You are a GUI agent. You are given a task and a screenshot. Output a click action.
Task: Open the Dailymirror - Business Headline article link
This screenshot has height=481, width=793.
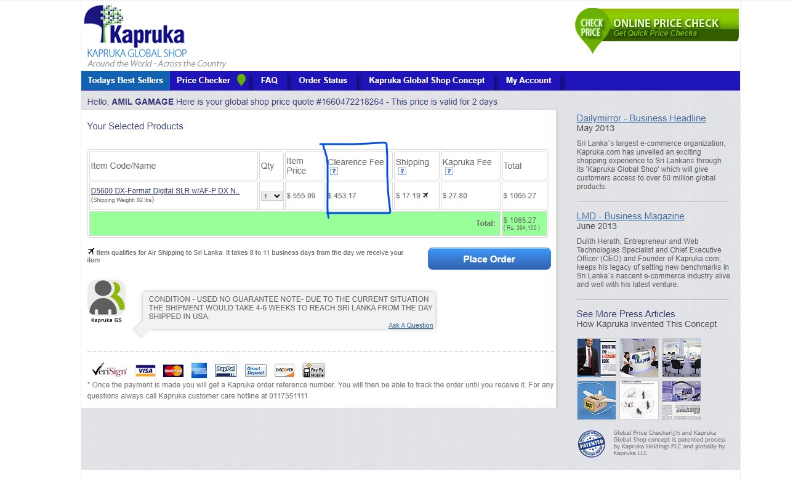(641, 118)
